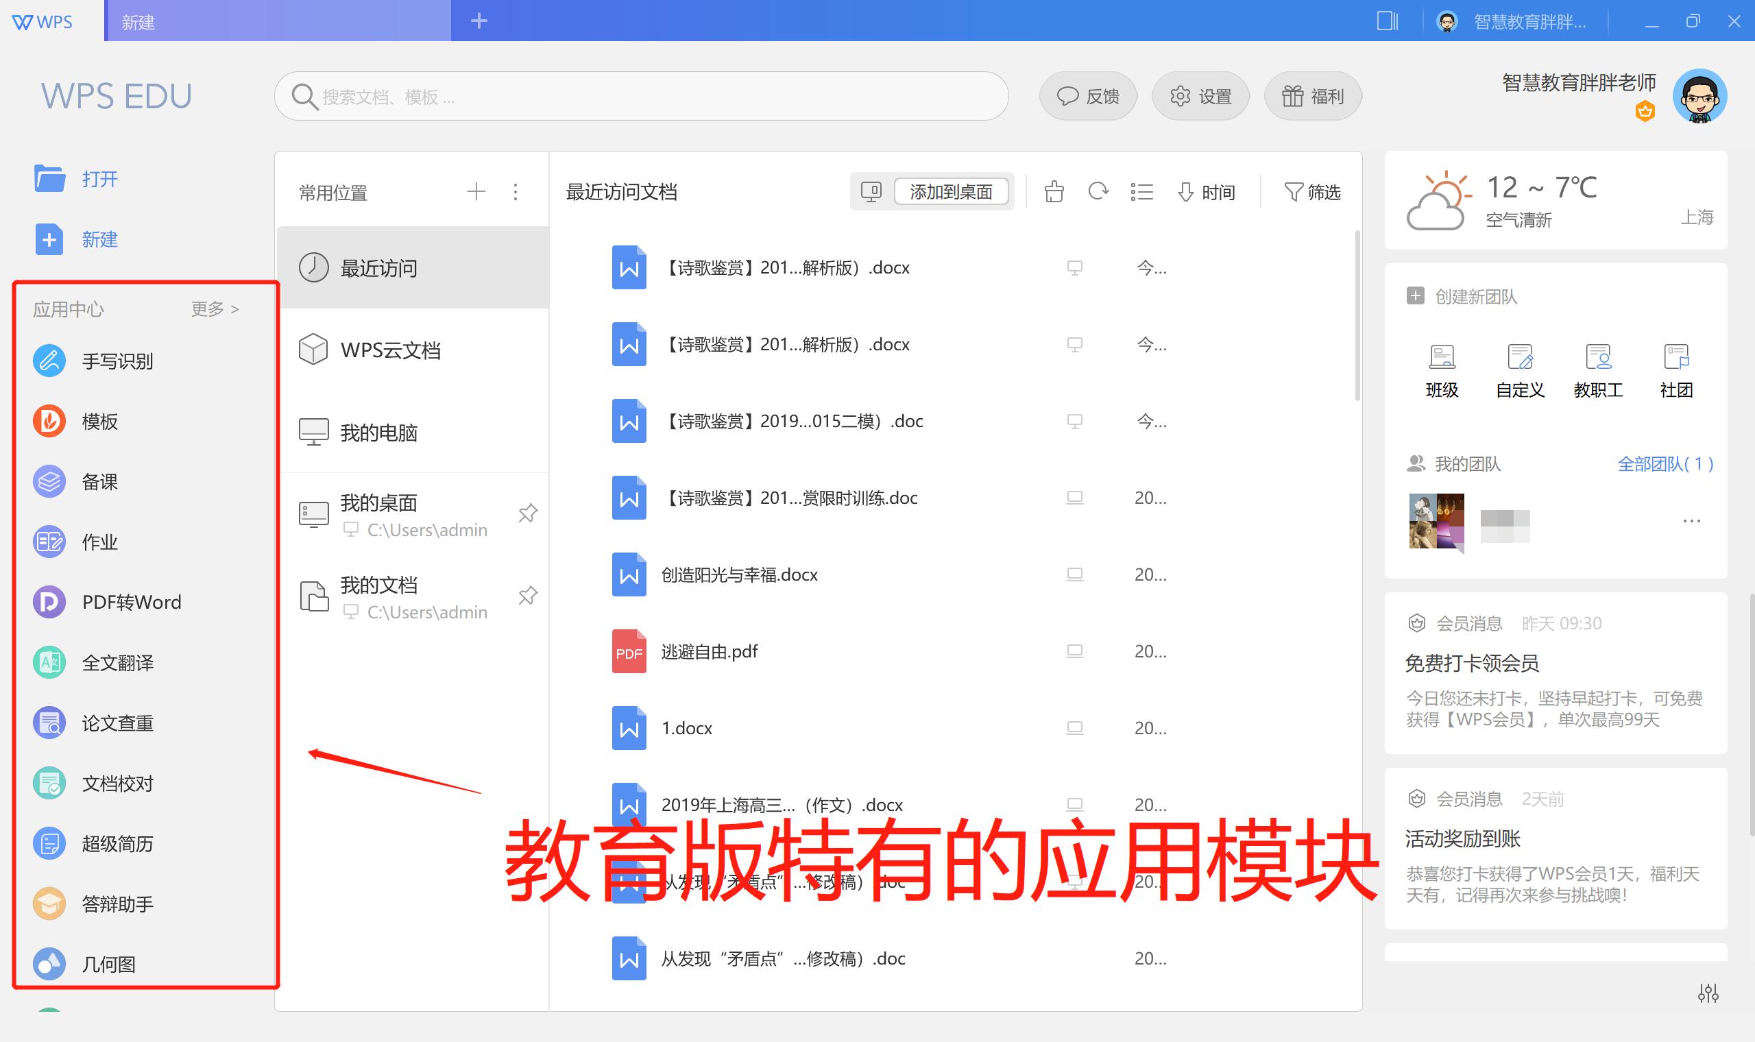
Task: Launch PDF转Word conversion tool
Action: coord(131,602)
